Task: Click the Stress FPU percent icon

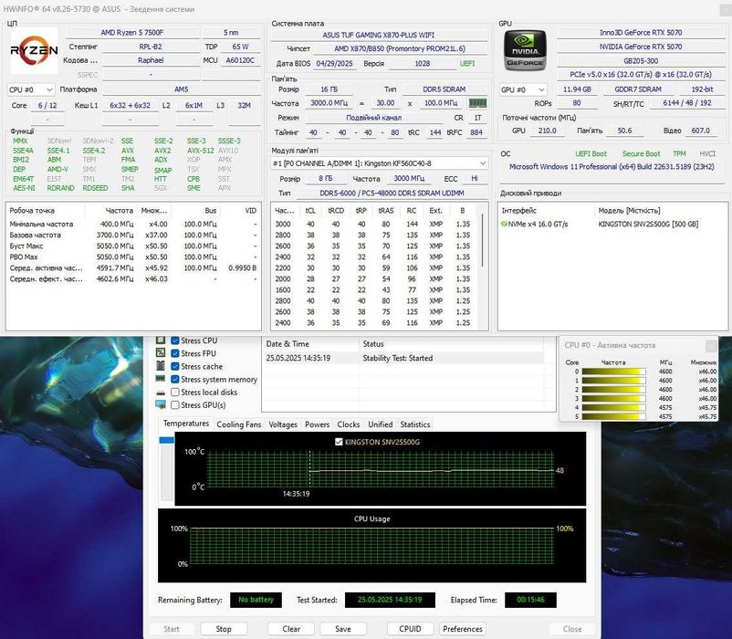Action: (161, 353)
